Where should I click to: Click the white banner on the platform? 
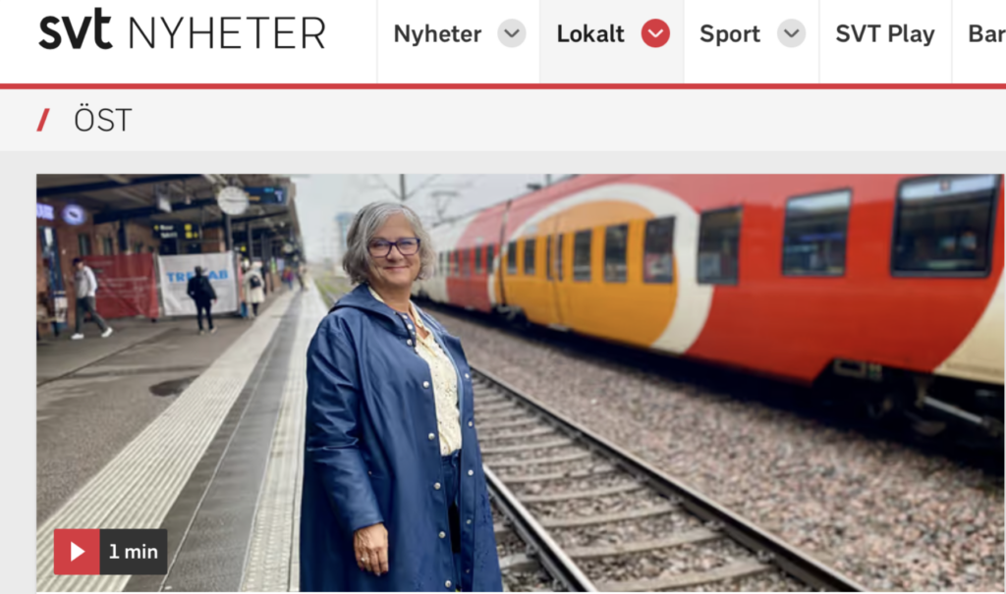[x=197, y=282]
